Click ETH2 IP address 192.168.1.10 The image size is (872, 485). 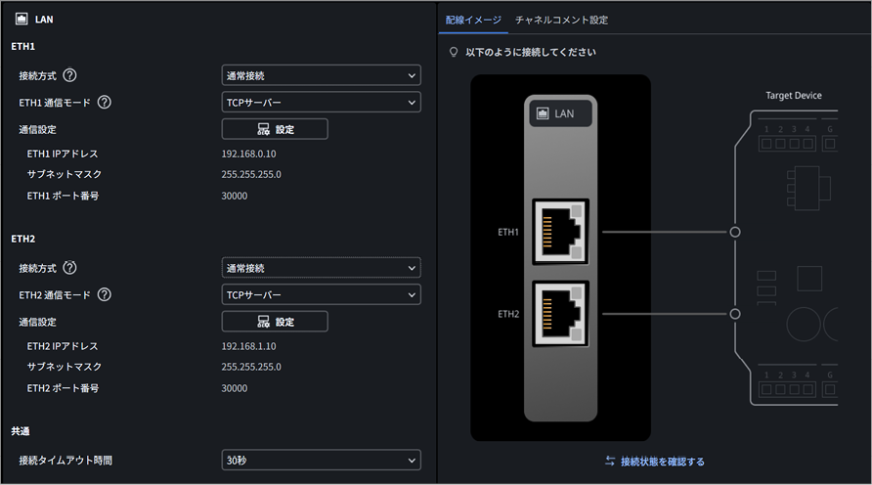(x=248, y=346)
